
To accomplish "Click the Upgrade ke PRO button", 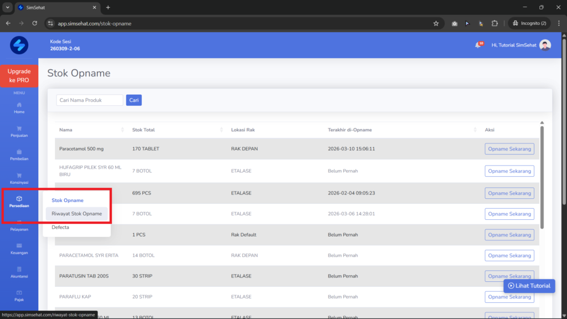I will [19, 76].
